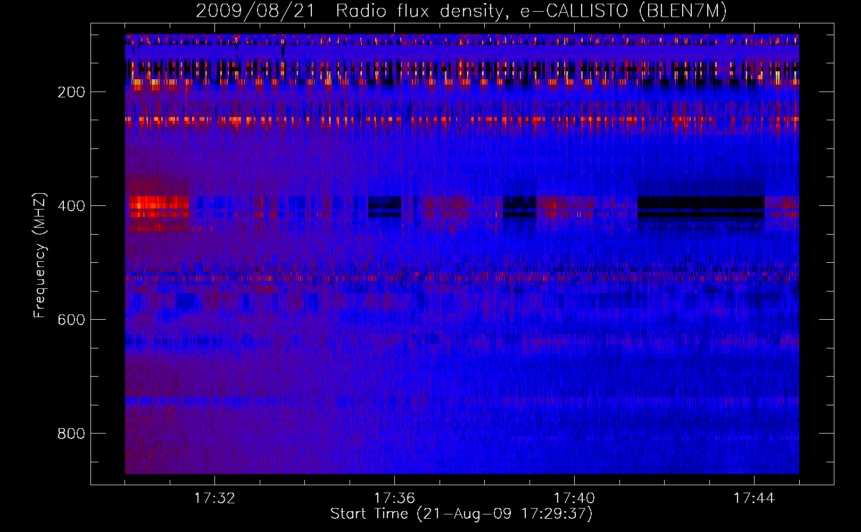Click the 800 frequency tick label

71,434
